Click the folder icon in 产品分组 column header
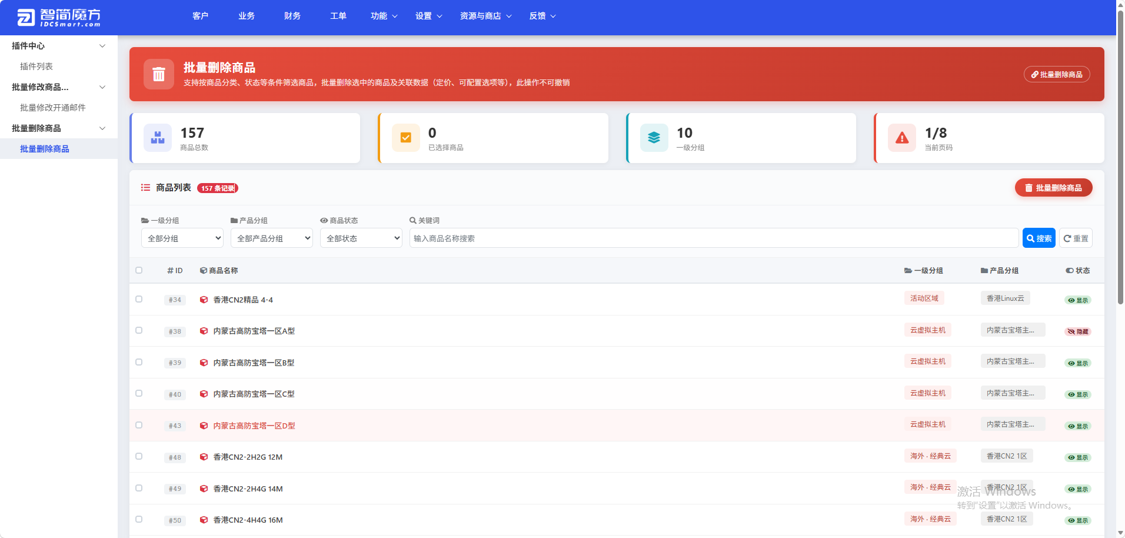 [x=984, y=271]
